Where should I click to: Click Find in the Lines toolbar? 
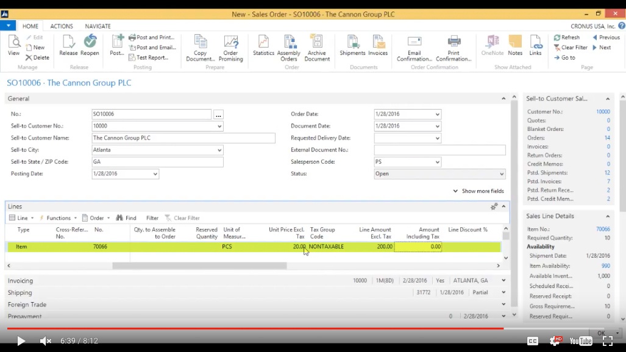126,218
